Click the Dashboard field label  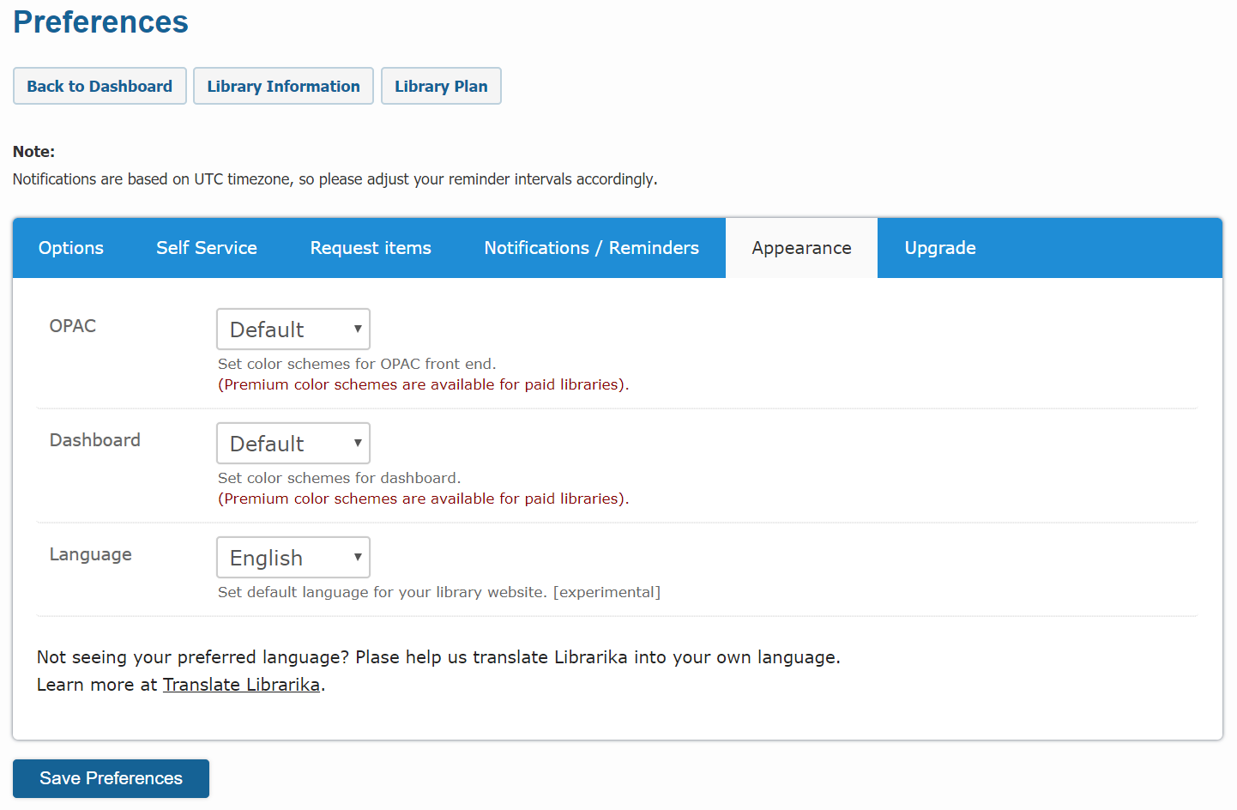[x=95, y=440]
